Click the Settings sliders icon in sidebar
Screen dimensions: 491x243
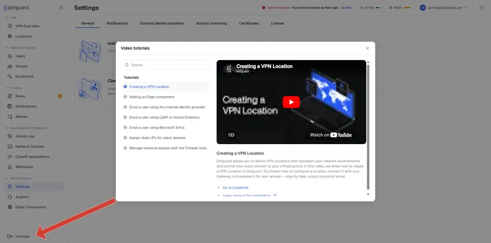[x=10, y=187]
